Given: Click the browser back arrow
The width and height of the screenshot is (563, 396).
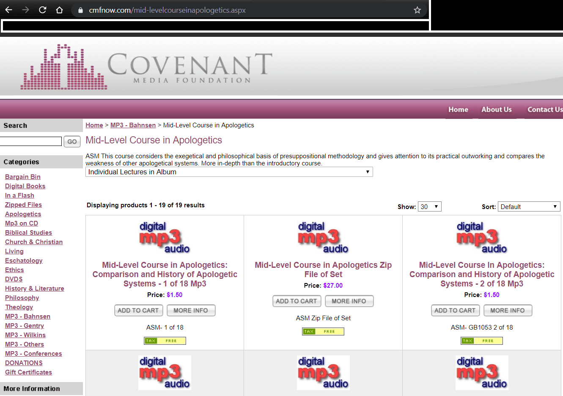Looking at the screenshot, I should (9, 10).
